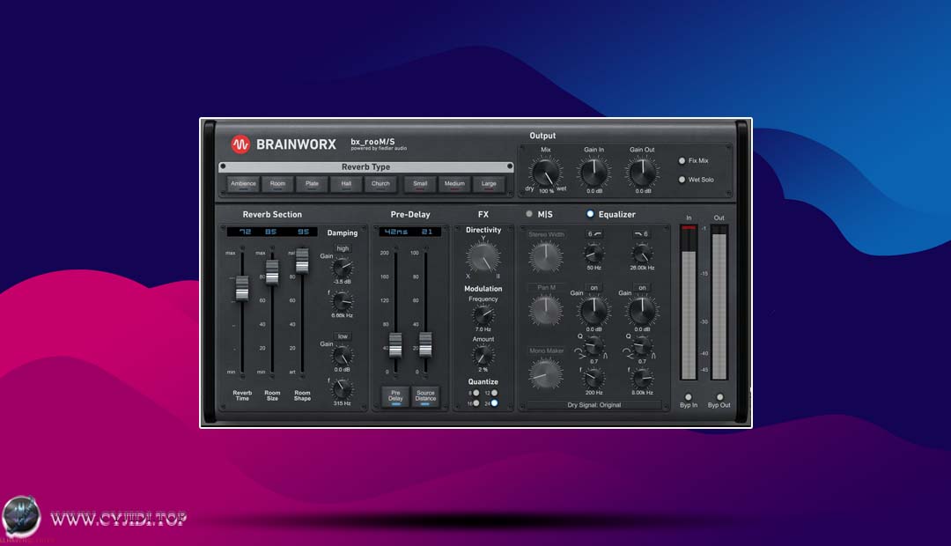
Task: Click the 315 Hz damping frequency knob
Action: (343, 388)
